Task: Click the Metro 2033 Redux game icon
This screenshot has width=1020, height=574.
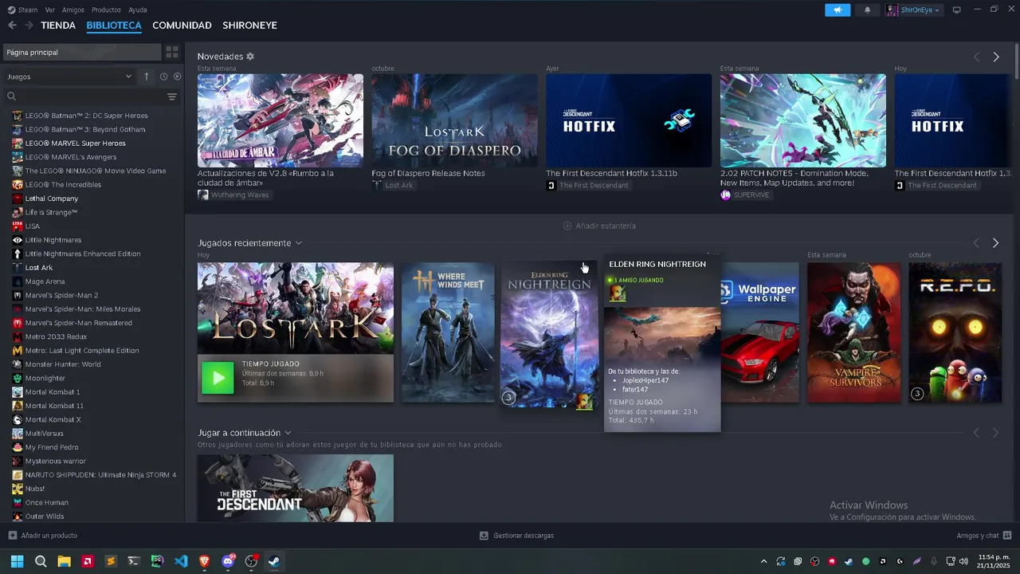Action: (18, 336)
